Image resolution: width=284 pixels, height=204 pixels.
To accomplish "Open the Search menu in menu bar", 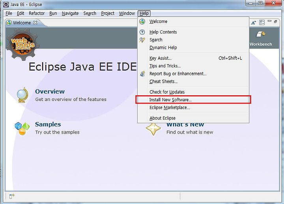I will point(90,13).
